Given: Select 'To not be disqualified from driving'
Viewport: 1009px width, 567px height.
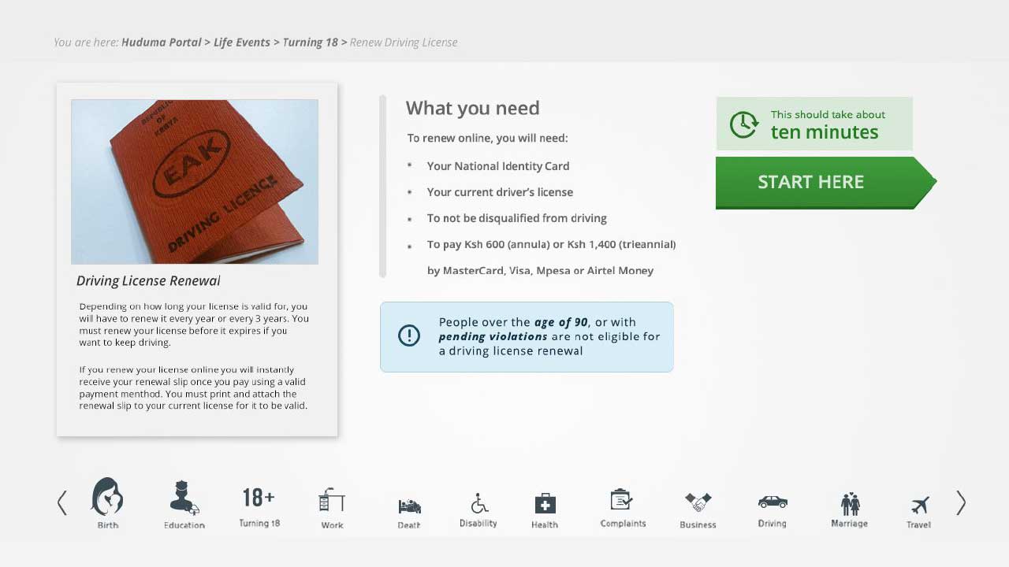Looking at the screenshot, I should [x=517, y=218].
